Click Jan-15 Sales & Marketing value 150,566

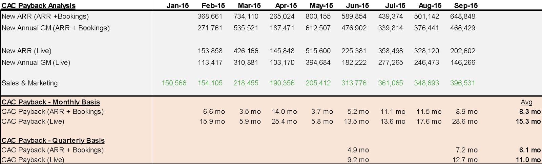(174, 83)
